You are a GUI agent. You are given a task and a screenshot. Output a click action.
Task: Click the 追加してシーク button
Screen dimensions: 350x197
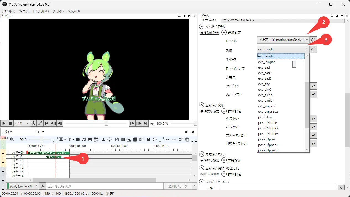click(177, 186)
